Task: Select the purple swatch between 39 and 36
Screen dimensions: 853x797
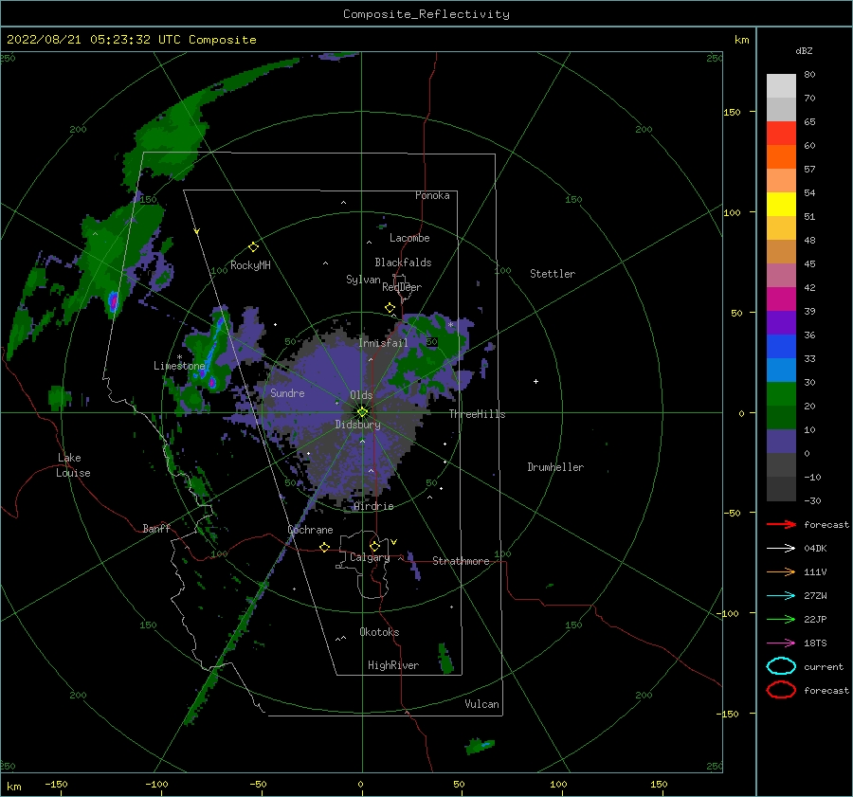Action: click(781, 323)
